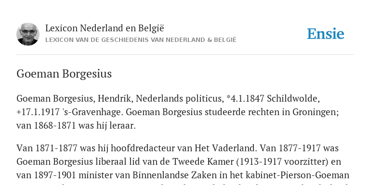
Task: Click the birth date '*4.1.1847'
Action: point(245,98)
